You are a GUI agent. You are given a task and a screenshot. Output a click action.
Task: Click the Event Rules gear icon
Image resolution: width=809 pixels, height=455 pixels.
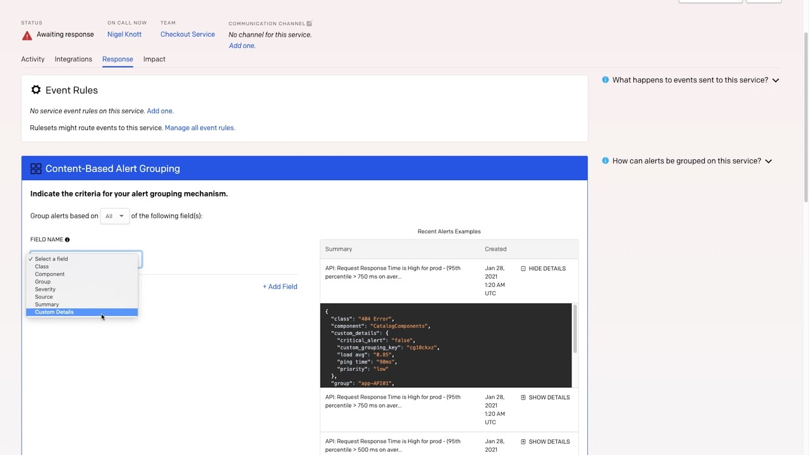(36, 90)
